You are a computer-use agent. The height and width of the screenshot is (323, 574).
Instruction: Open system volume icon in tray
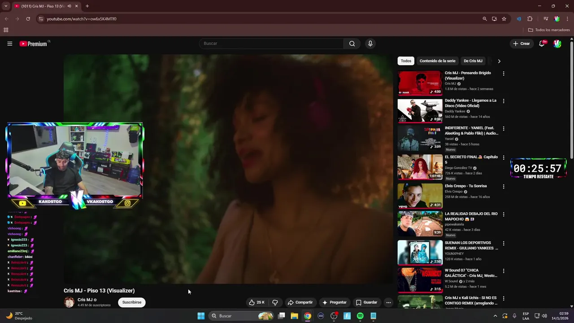pyautogui.click(x=544, y=316)
